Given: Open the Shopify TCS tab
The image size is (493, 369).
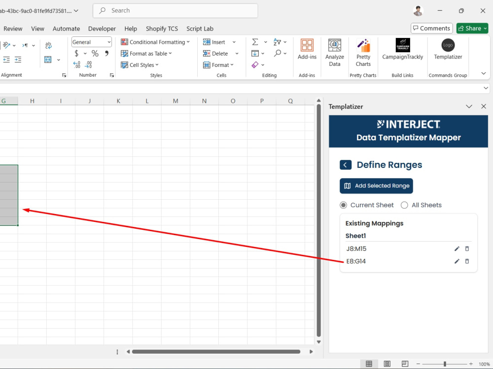Looking at the screenshot, I should [x=162, y=29].
